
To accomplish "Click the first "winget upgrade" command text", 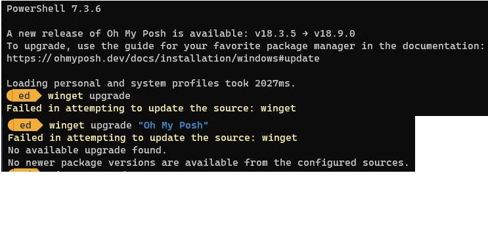I will tap(89, 96).
